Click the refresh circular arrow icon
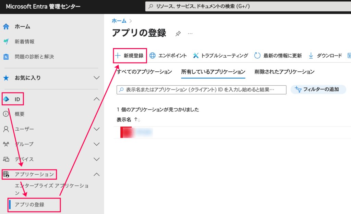Screen dimensions: 351x214 click(x=257, y=56)
